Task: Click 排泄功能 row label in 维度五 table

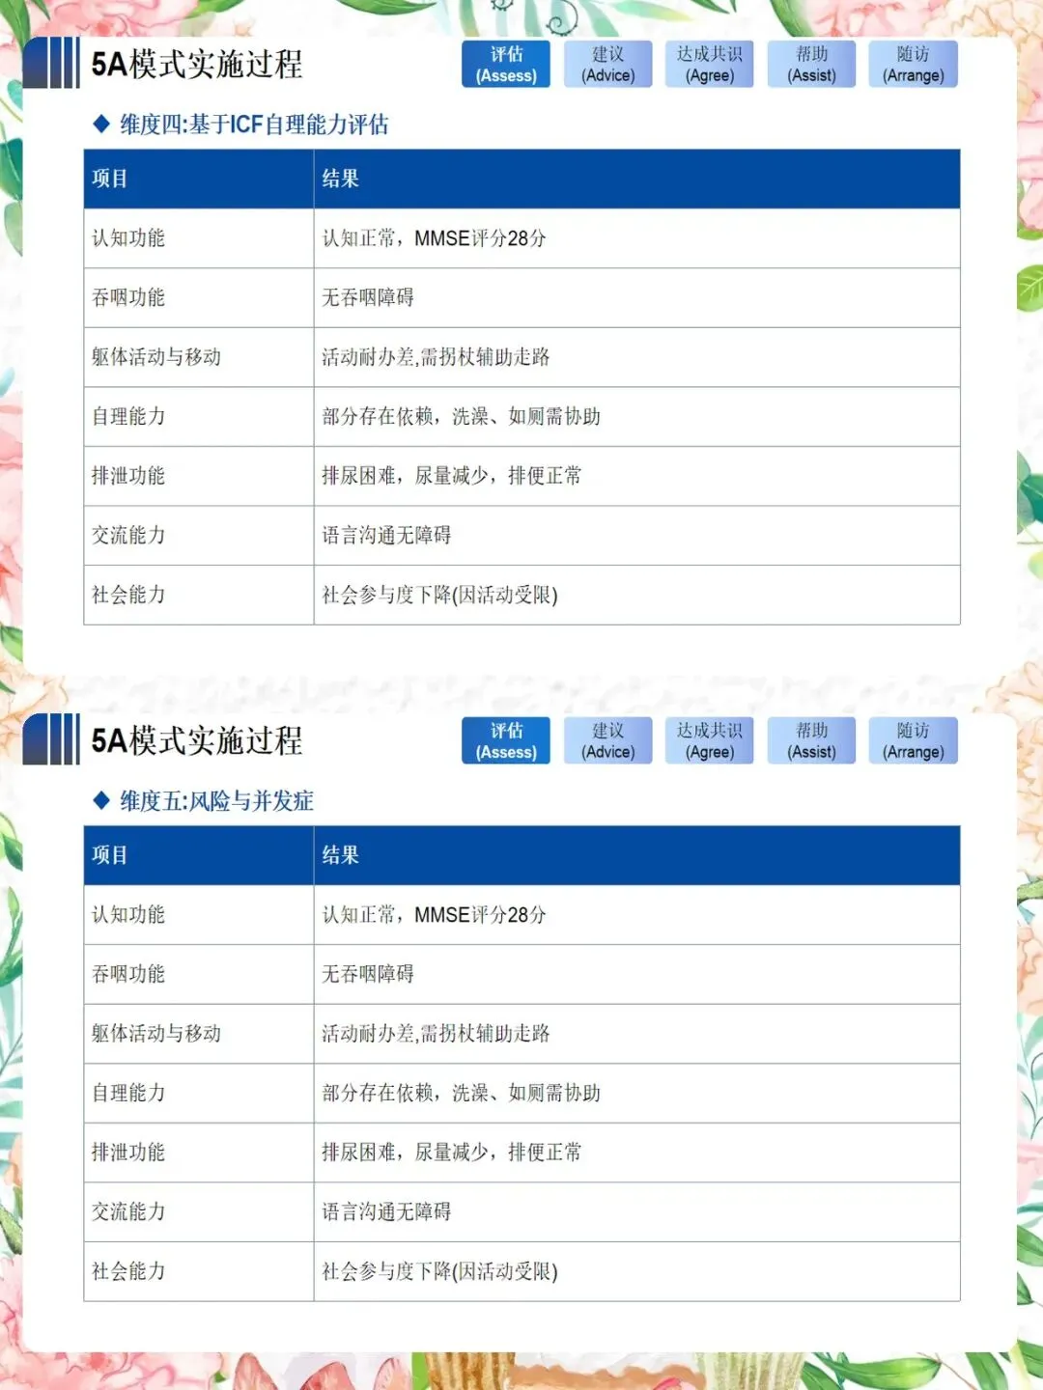Action: 128,1153
